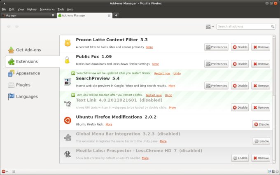Open the View menu
The width and height of the screenshot is (280, 175).
(x=21, y=9)
